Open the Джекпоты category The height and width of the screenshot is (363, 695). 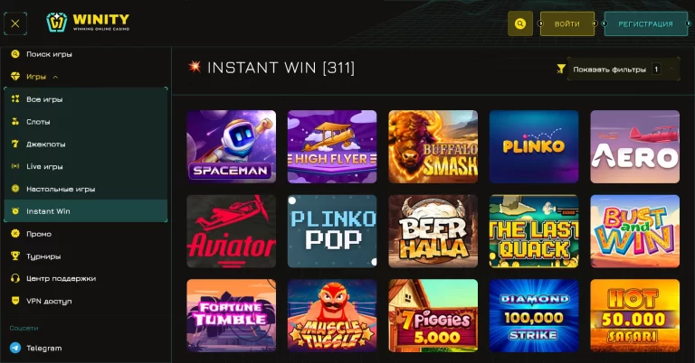(x=86, y=144)
